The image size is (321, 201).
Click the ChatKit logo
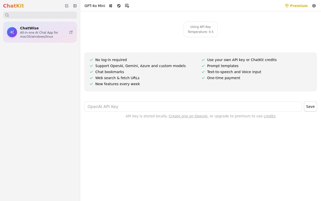[x=14, y=6]
